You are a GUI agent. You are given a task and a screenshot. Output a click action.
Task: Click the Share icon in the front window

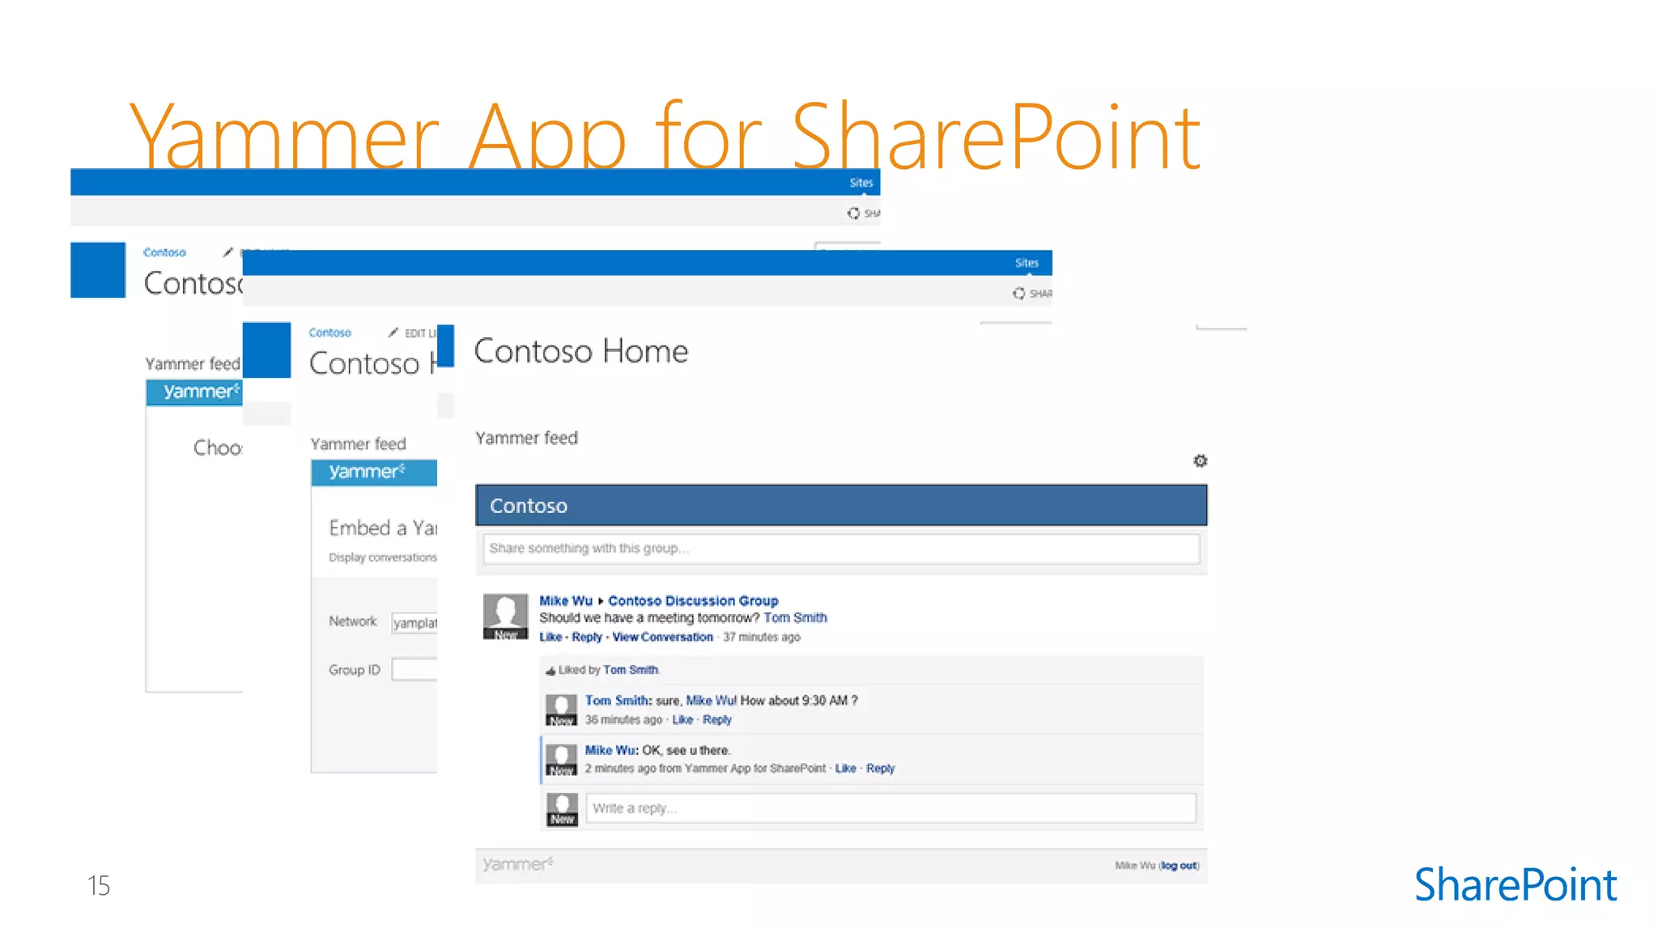1019,293
